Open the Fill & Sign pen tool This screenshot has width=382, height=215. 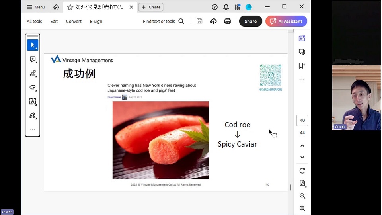pos(33,115)
